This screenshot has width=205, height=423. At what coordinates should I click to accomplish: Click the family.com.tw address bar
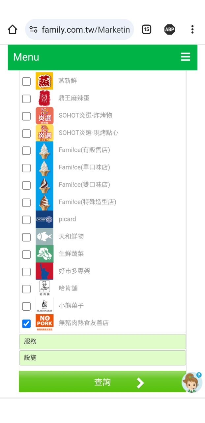[85, 30]
